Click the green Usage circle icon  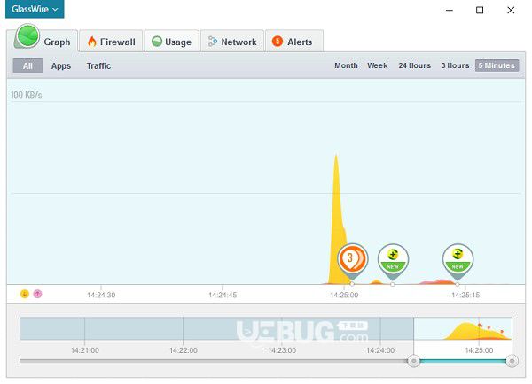(x=157, y=42)
